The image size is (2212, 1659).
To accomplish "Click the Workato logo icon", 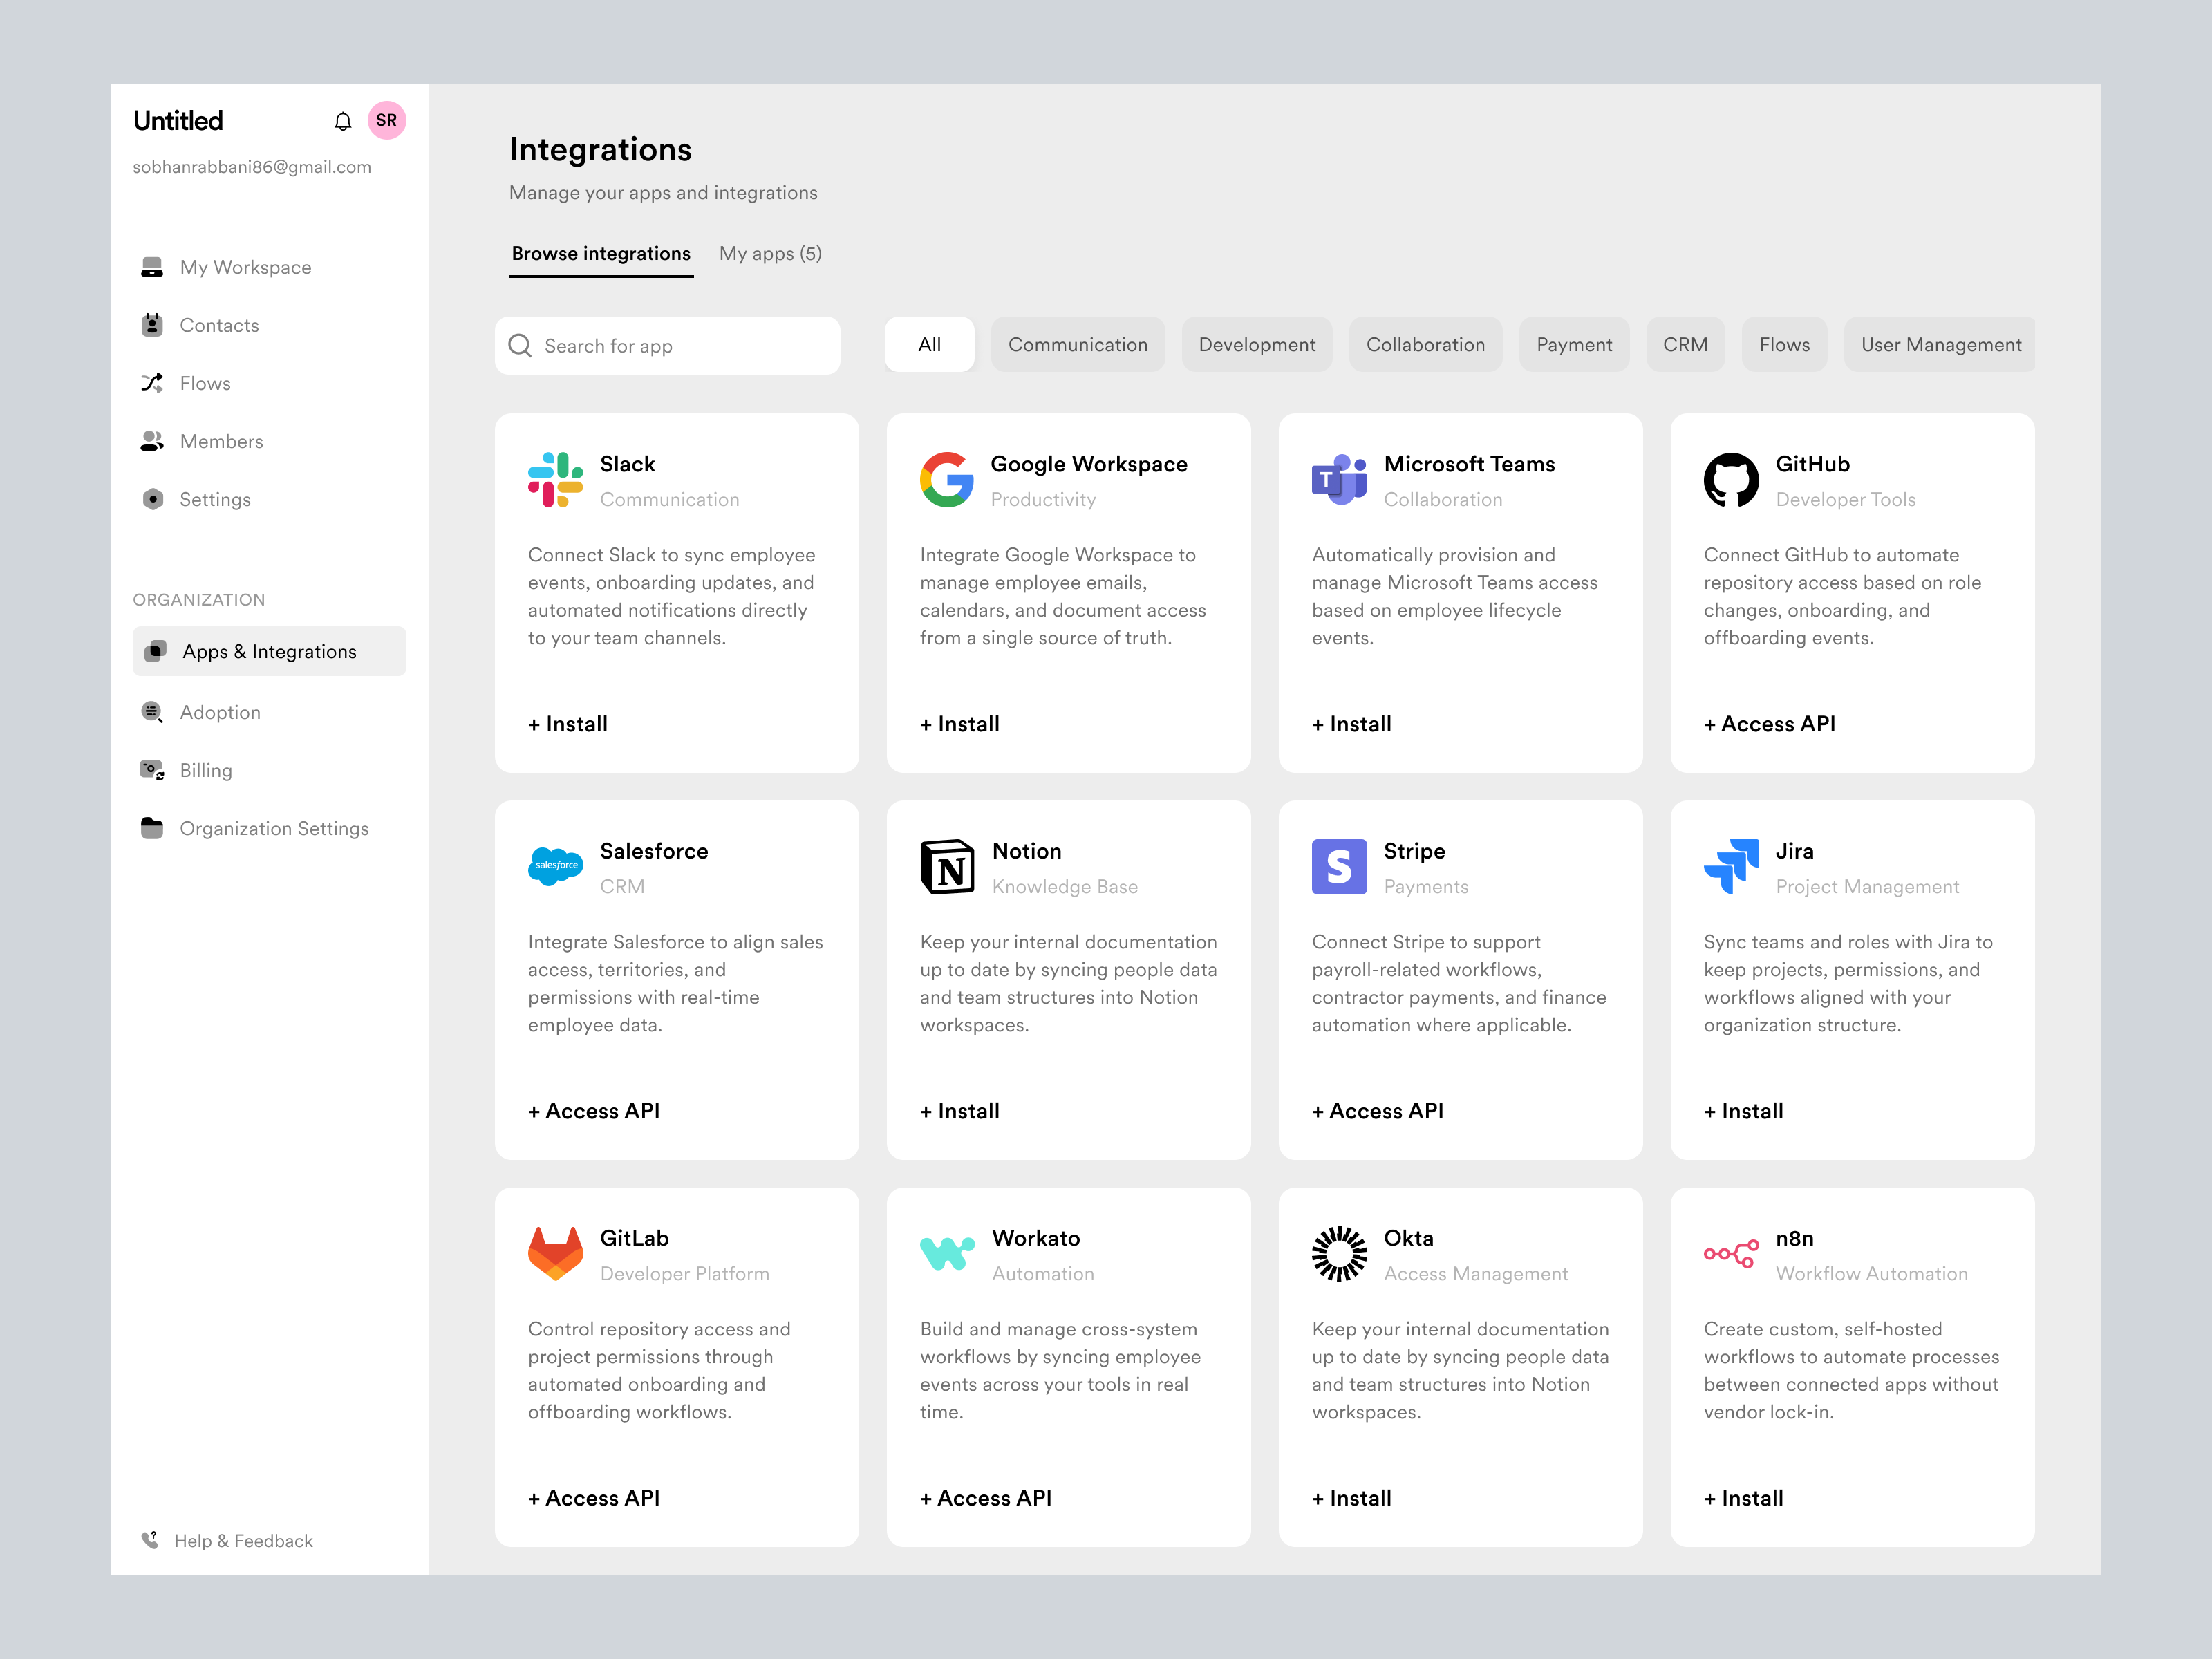I will click(x=947, y=1254).
